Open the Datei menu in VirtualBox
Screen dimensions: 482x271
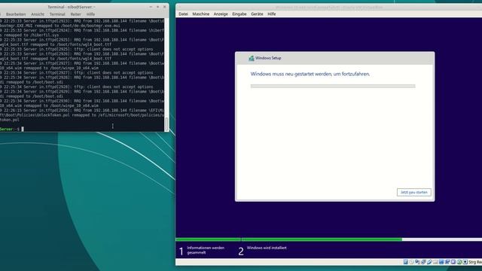(183, 14)
